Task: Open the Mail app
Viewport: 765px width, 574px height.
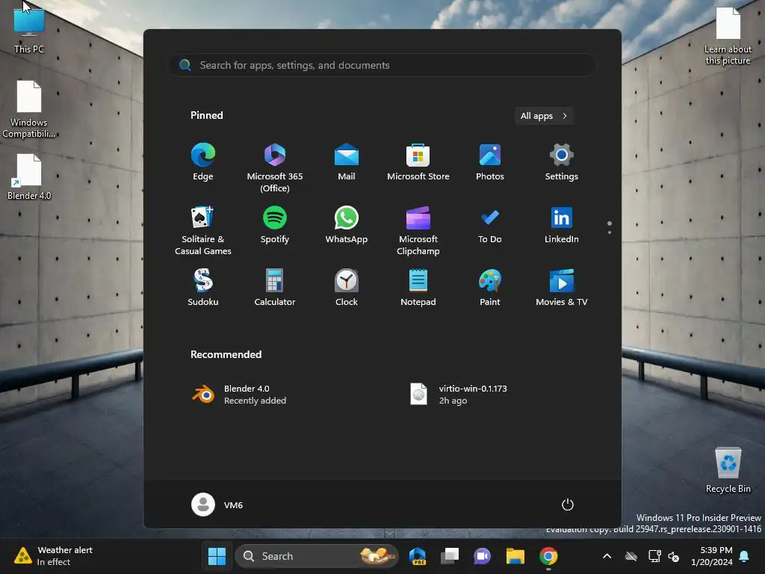Action: point(347,162)
